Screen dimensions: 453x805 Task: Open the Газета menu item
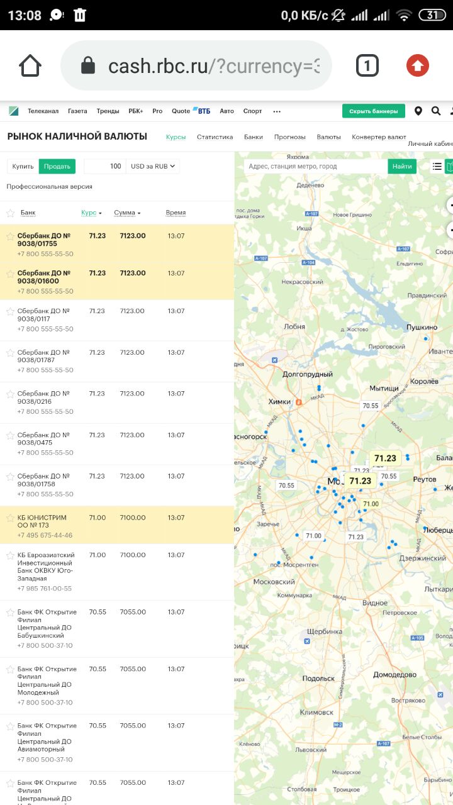pos(77,111)
